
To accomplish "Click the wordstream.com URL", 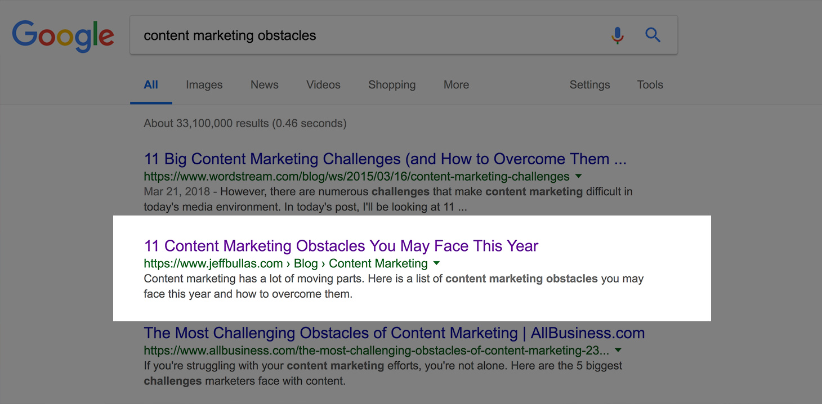I will point(356,177).
